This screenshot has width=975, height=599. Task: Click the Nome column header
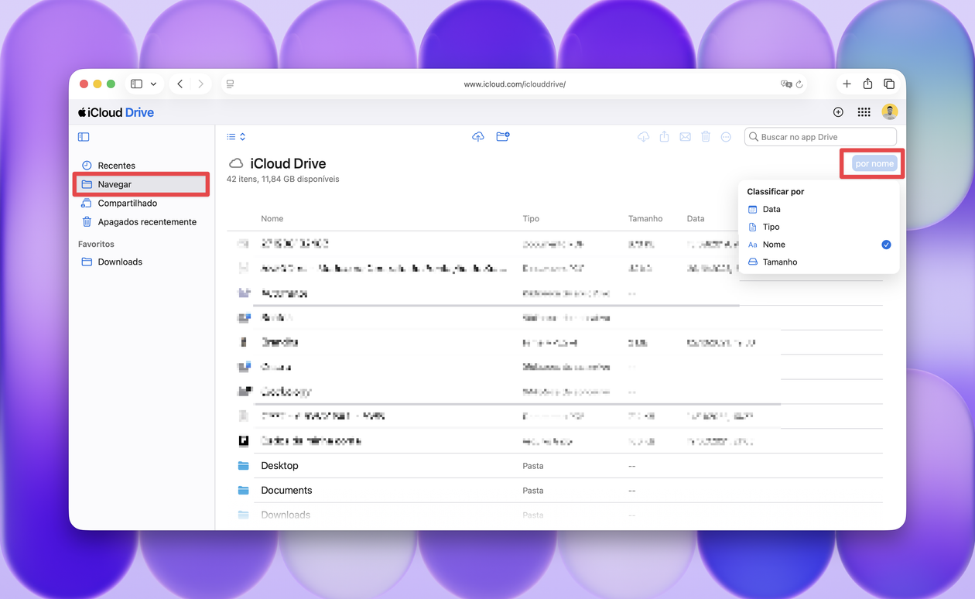coord(272,219)
